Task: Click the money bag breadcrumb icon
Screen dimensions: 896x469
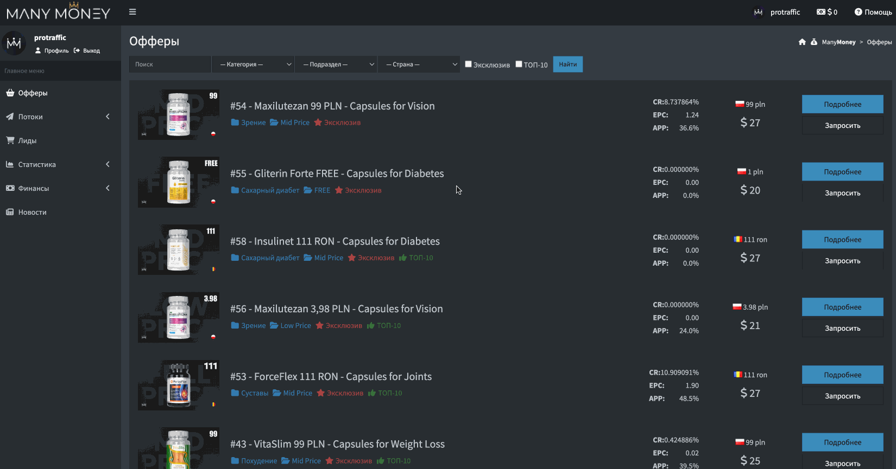Action: coord(814,42)
